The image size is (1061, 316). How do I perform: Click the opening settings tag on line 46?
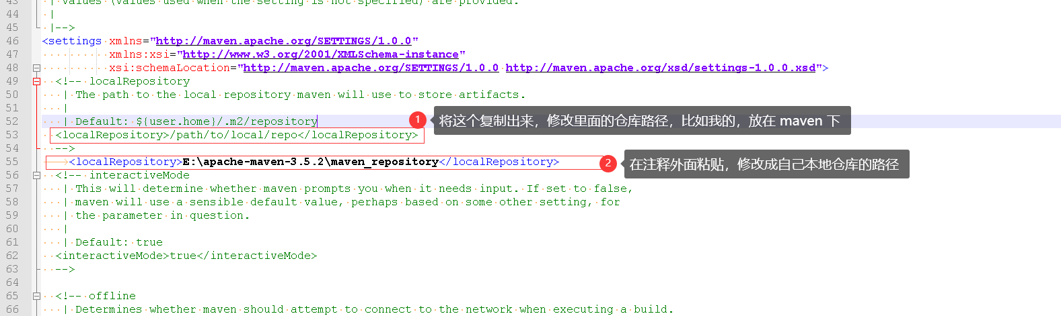(72, 41)
